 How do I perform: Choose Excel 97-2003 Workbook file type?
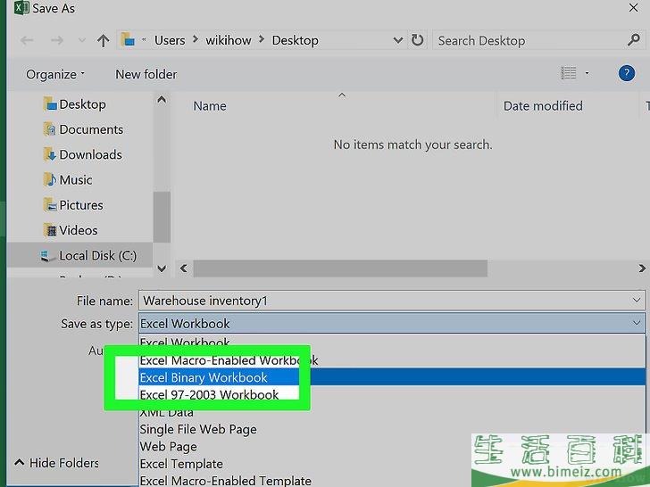pyautogui.click(x=209, y=394)
